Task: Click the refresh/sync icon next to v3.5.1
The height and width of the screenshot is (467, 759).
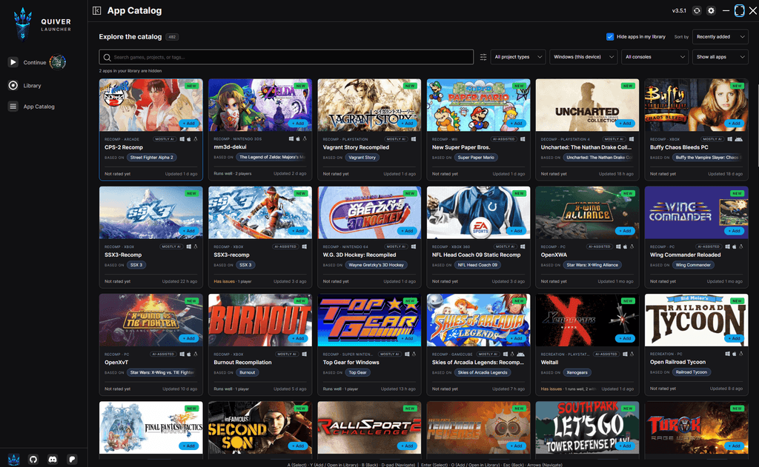Action: click(x=697, y=10)
